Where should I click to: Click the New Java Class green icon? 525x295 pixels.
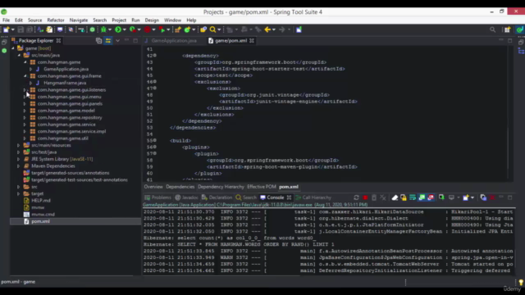click(187, 29)
